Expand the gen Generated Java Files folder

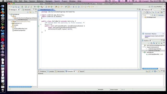11,21
